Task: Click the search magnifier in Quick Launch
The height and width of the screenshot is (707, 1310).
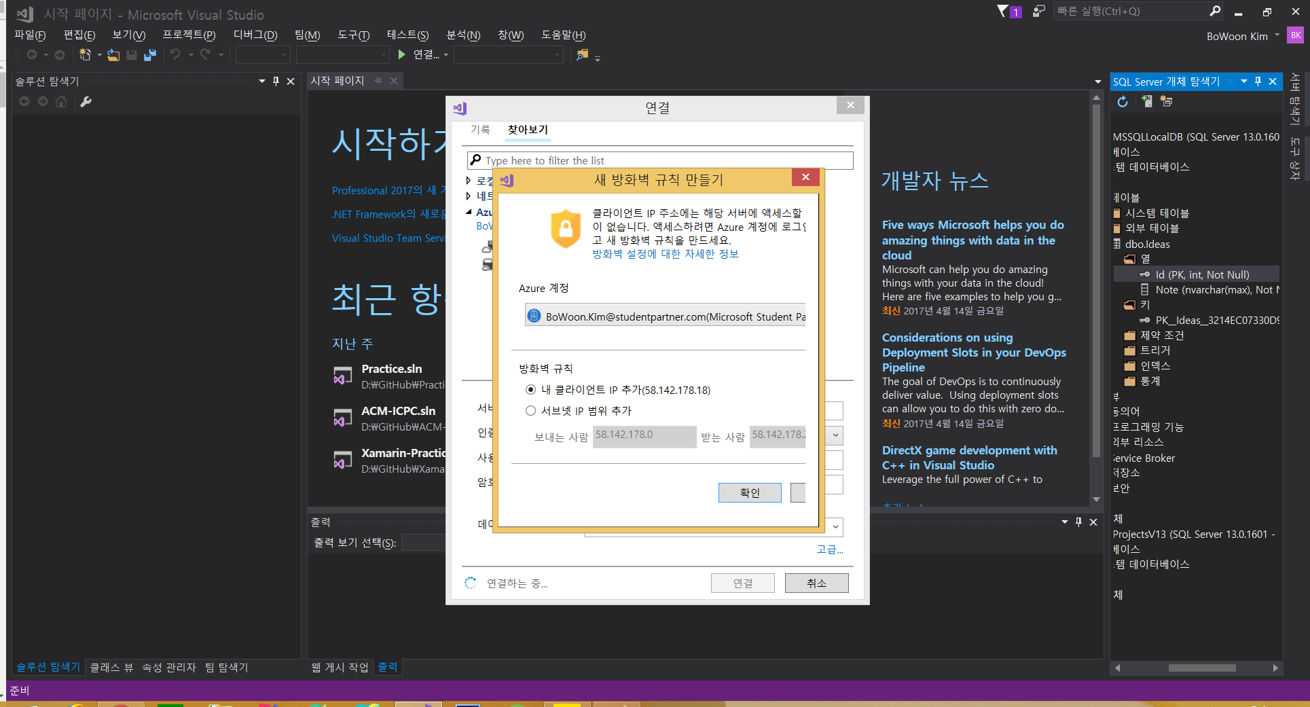Action: coord(1215,11)
